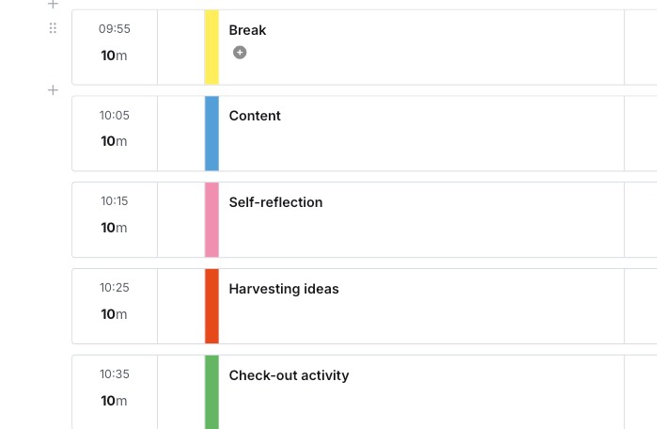Click the Harvesting ideas title
This screenshot has width=657, height=429.
click(284, 290)
